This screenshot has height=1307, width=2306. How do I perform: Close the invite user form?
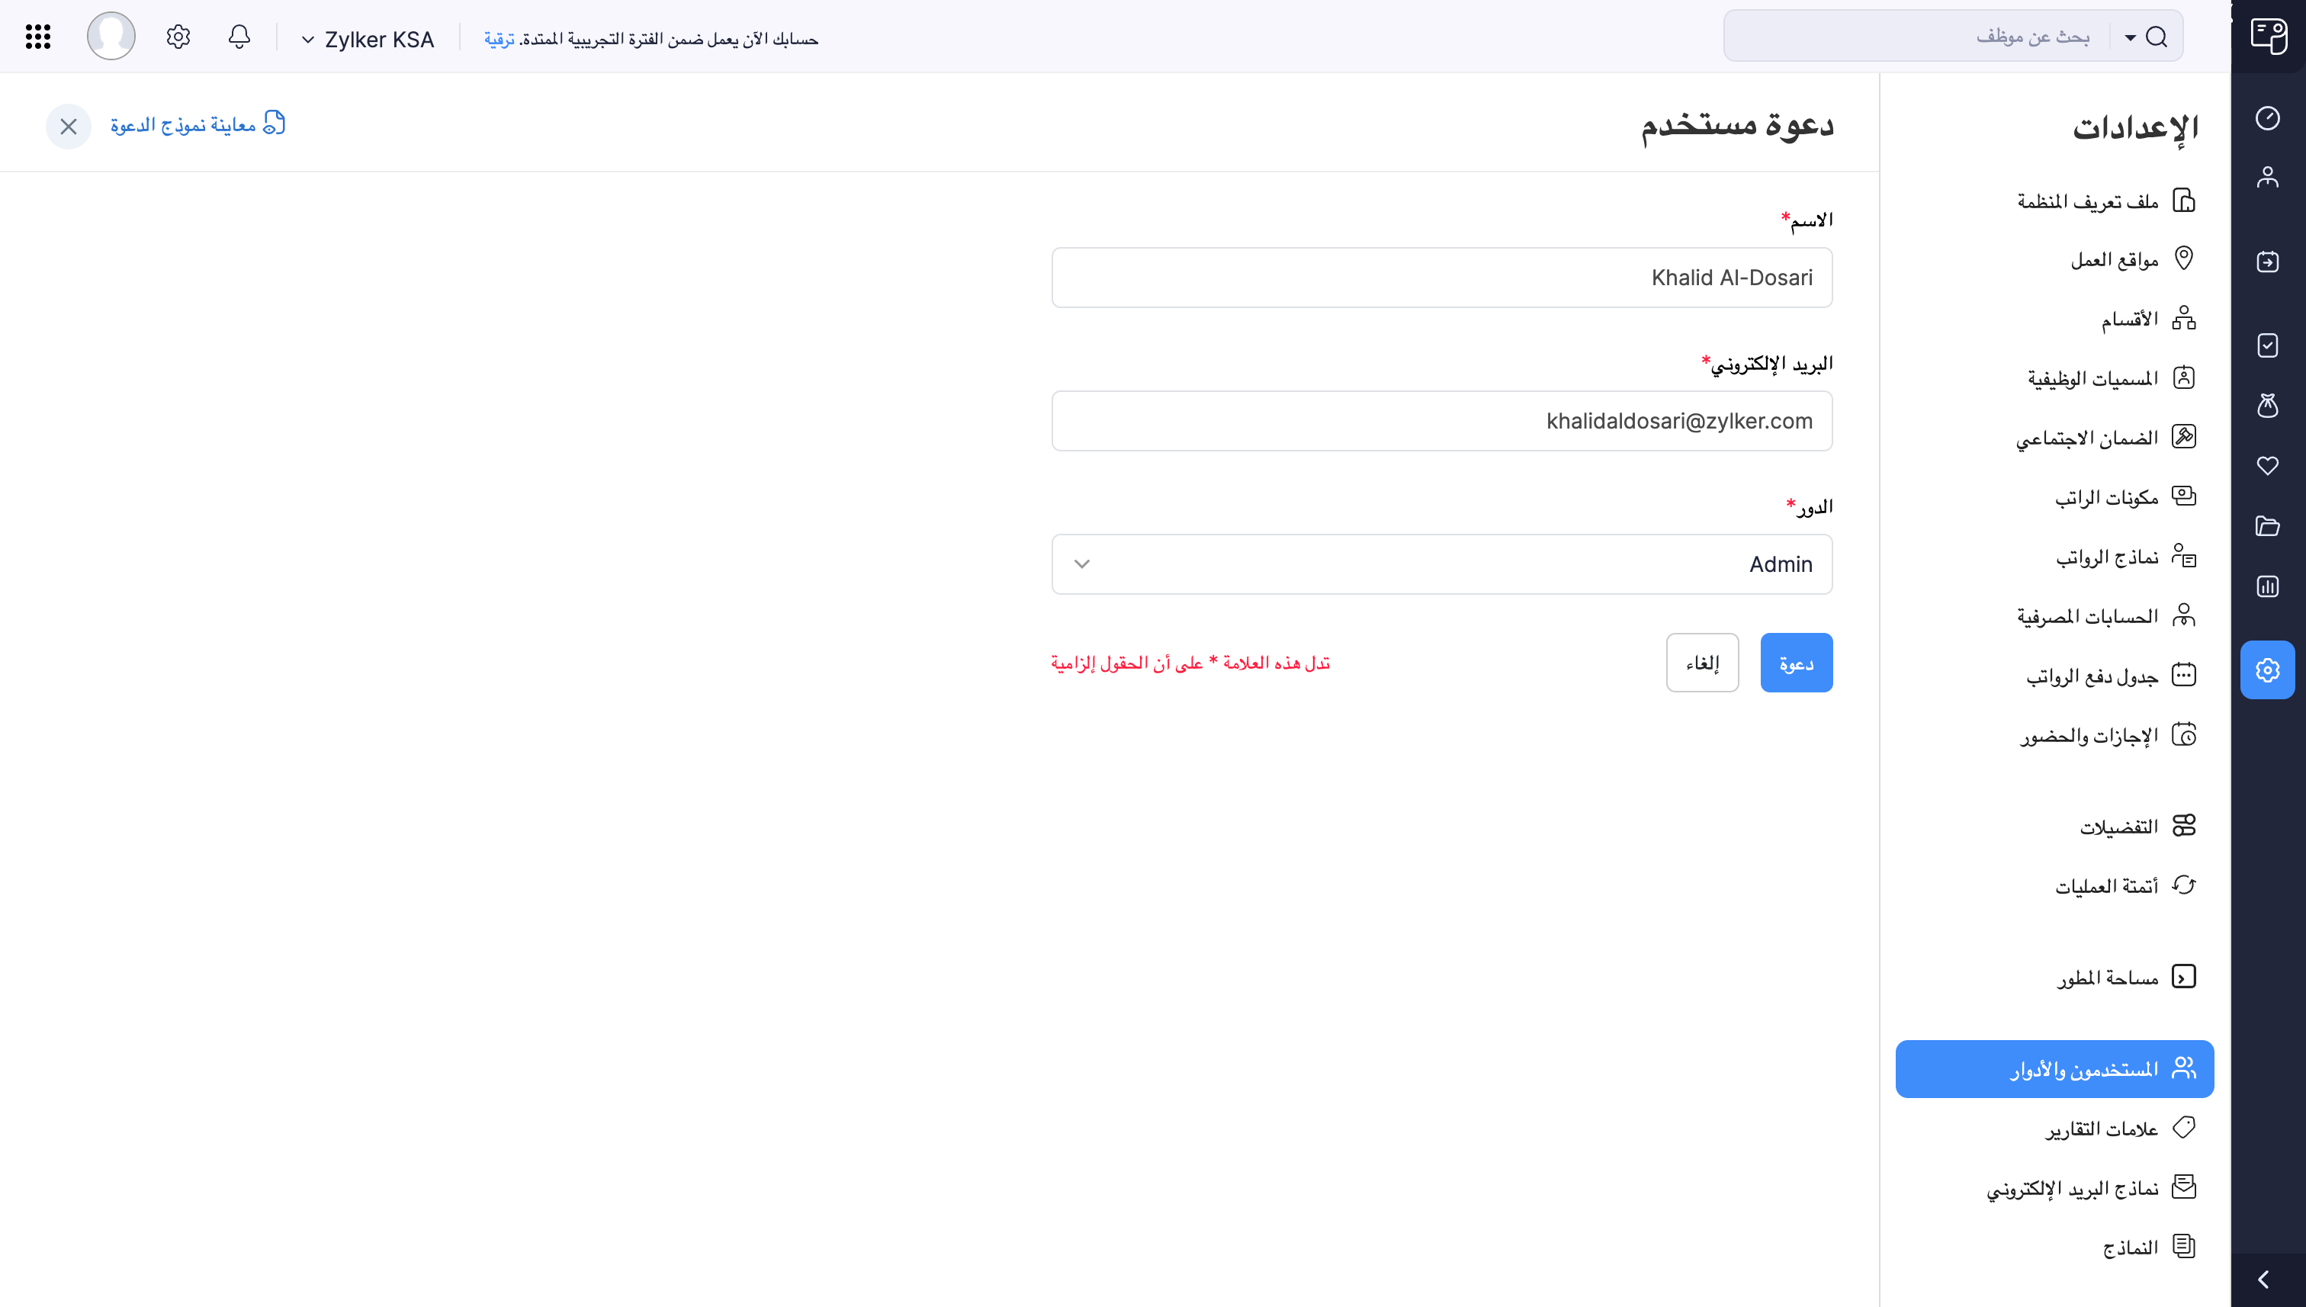(x=68, y=127)
